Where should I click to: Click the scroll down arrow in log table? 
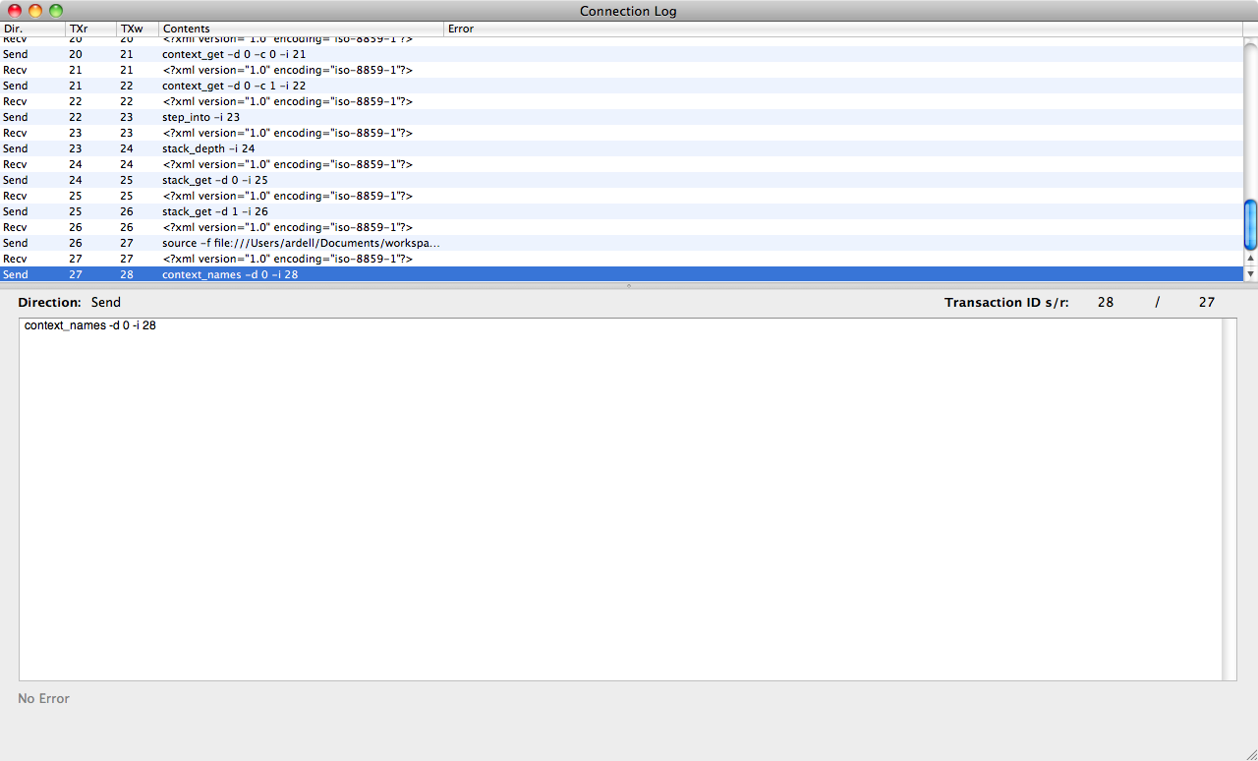click(x=1250, y=273)
